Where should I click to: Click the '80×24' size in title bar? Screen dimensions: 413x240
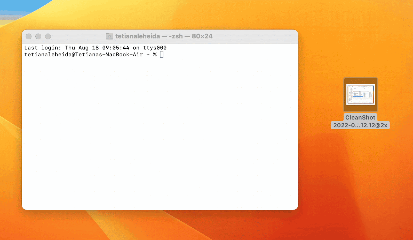pos(202,36)
